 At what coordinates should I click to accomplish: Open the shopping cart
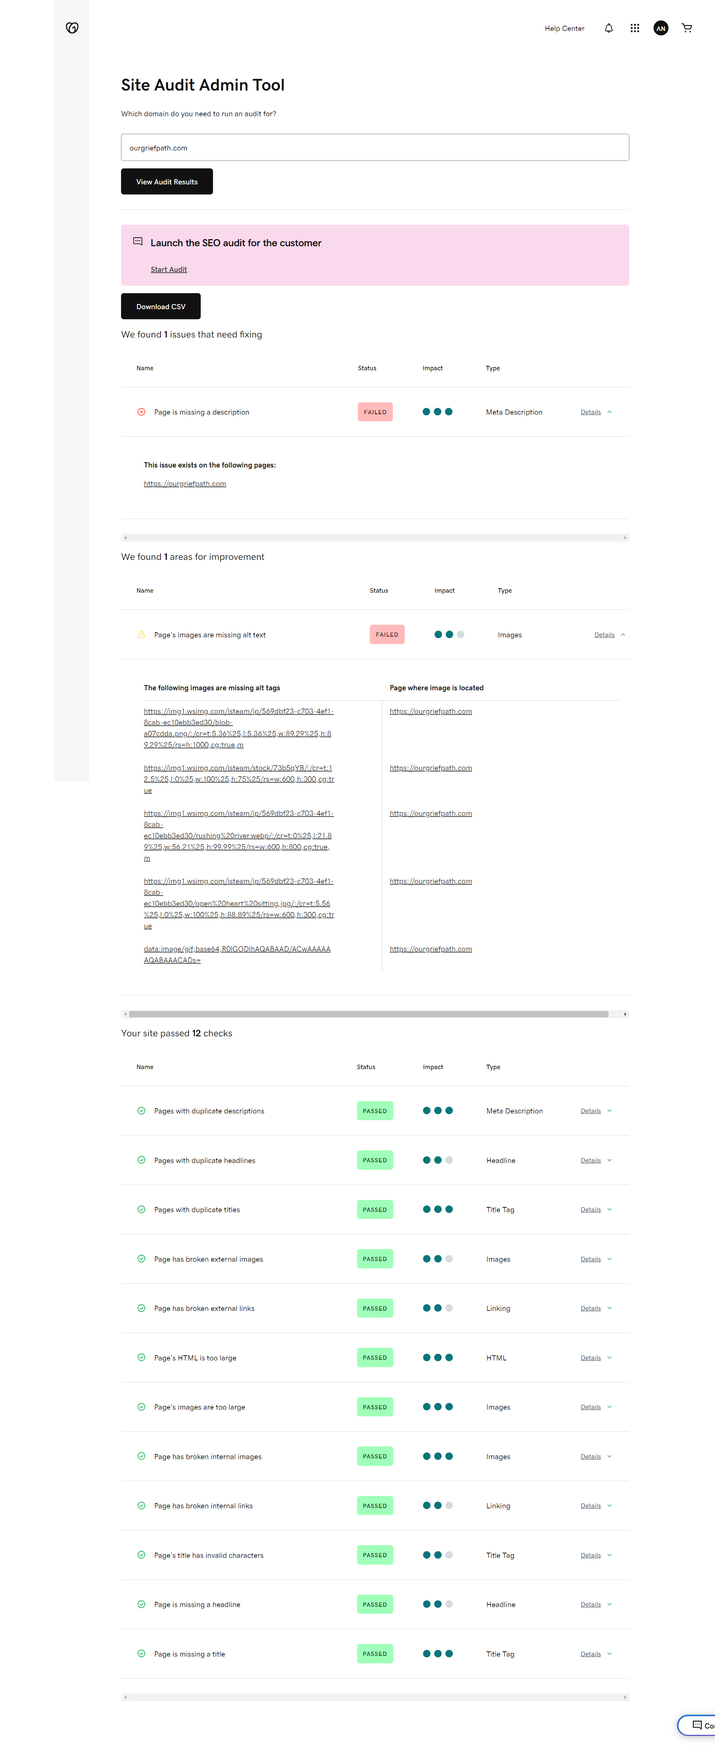pyautogui.click(x=687, y=28)
